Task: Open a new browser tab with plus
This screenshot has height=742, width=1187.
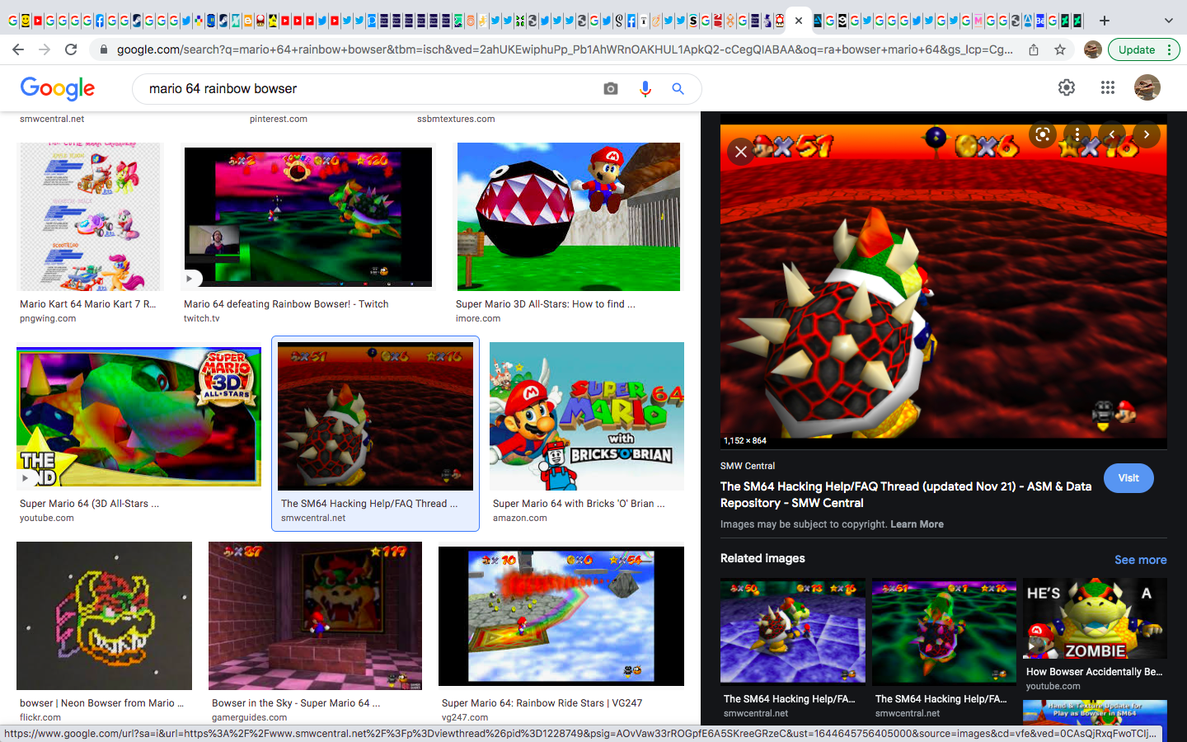Action: pyautogui.click(x=1105, y=21)
